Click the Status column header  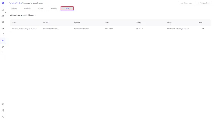pyautogui.click(x=107, y=23)
